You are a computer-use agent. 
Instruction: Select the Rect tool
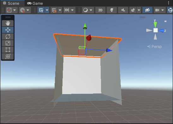click(8, 50)
